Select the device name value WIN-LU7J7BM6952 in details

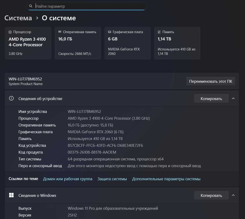(84, 112)
